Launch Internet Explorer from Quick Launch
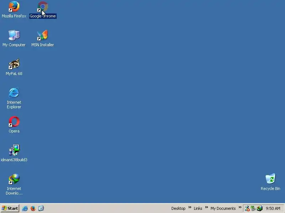The image size is (285, 213). [25, 208]
